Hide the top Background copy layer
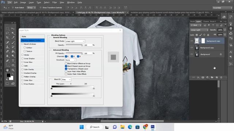The image size is (234, 131). pos(192,41)
